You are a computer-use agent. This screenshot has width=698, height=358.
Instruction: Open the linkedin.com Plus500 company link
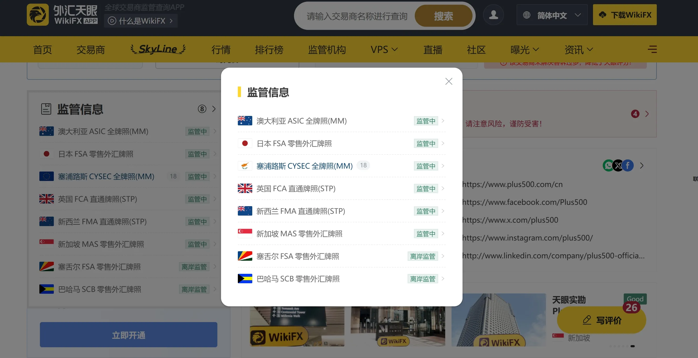tap(553, 256)
